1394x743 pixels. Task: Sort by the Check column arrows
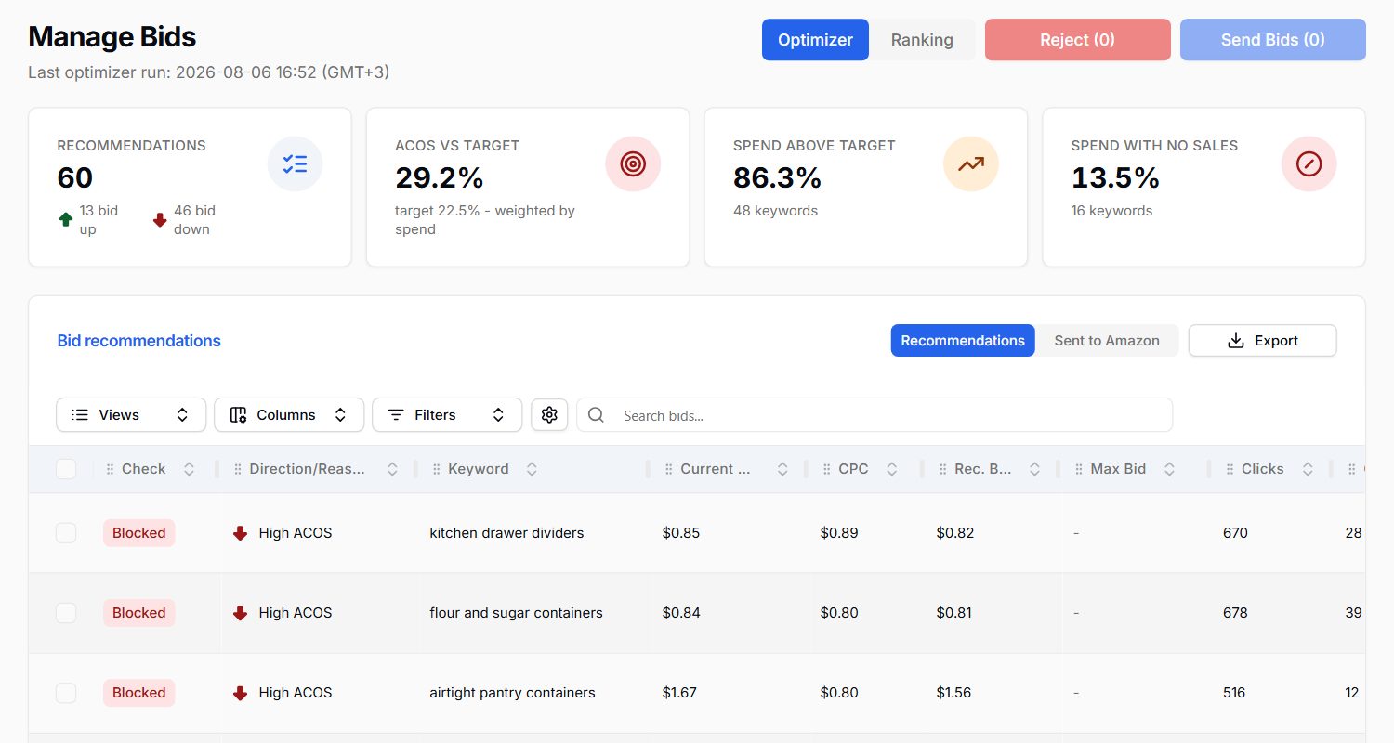[x=190, y=469]
